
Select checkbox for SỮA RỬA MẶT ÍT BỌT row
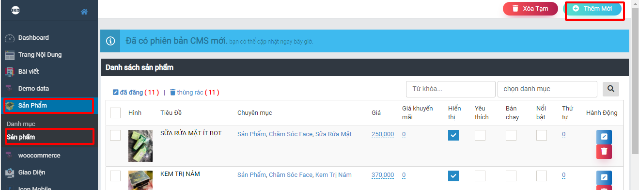coord(115,135)
